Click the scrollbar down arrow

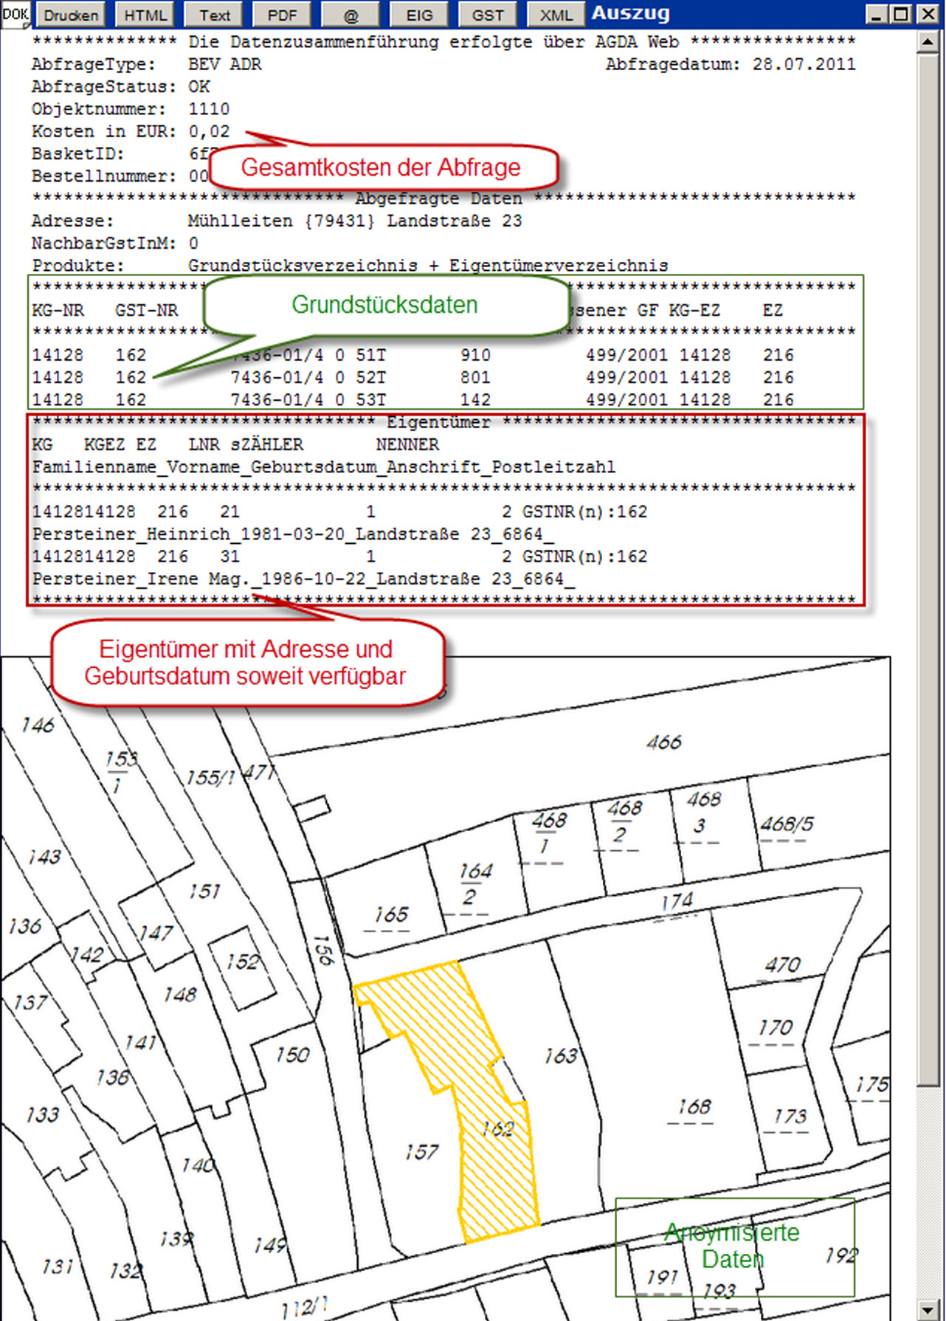point(928,1308)
